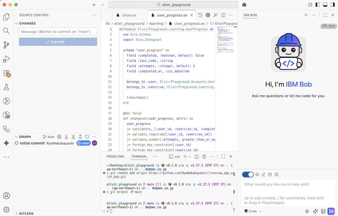338x216 pixels.
Task: Navigate back with the left arrow
Action: click(94, 5)
